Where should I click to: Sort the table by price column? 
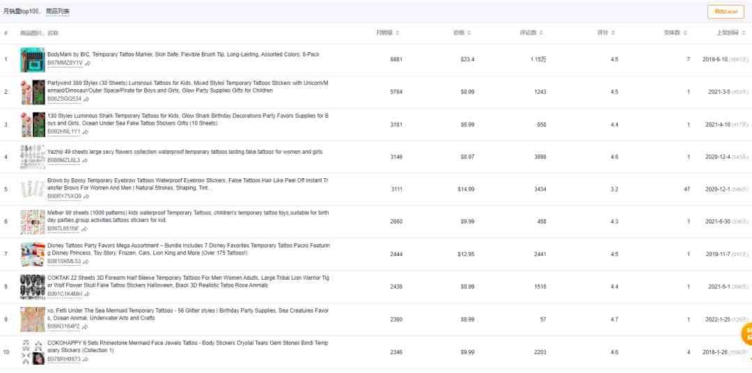462,33
